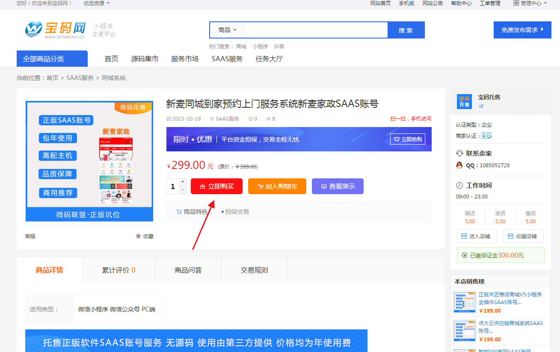Click 点大云供应链商城 product thumbnail

[464, 331]
